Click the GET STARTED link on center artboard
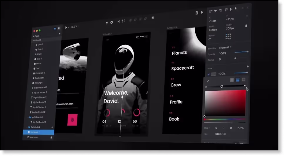This screenshot has width=284, height=156. coord(142,36)
